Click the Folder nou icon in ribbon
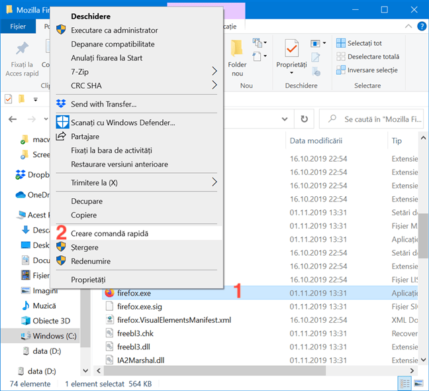Screen dimensions: 429x391 tap(237, 50)
